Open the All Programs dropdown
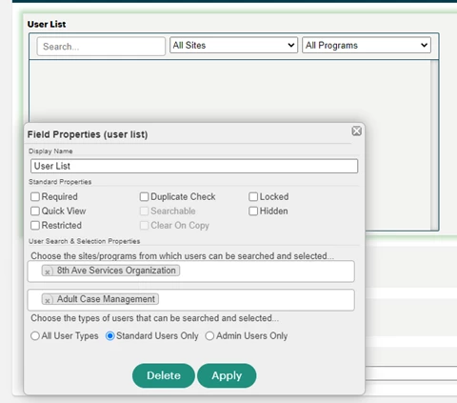Viewport: 457px width, 403px height. (367, 45)
